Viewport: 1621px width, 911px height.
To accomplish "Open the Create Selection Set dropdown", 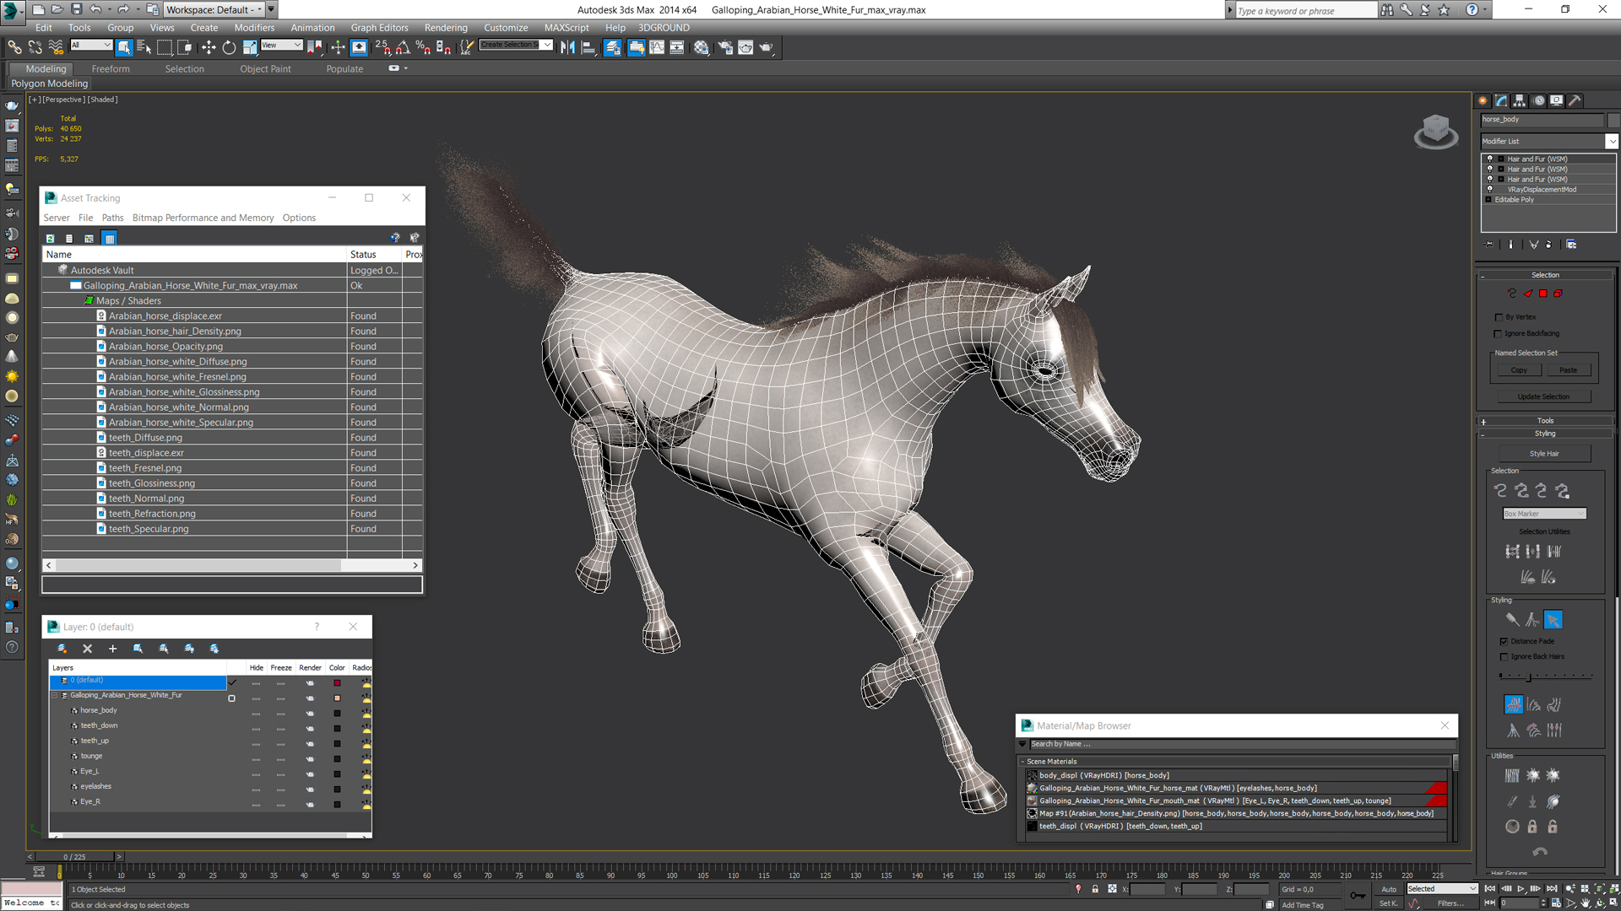I will [547, 45].
